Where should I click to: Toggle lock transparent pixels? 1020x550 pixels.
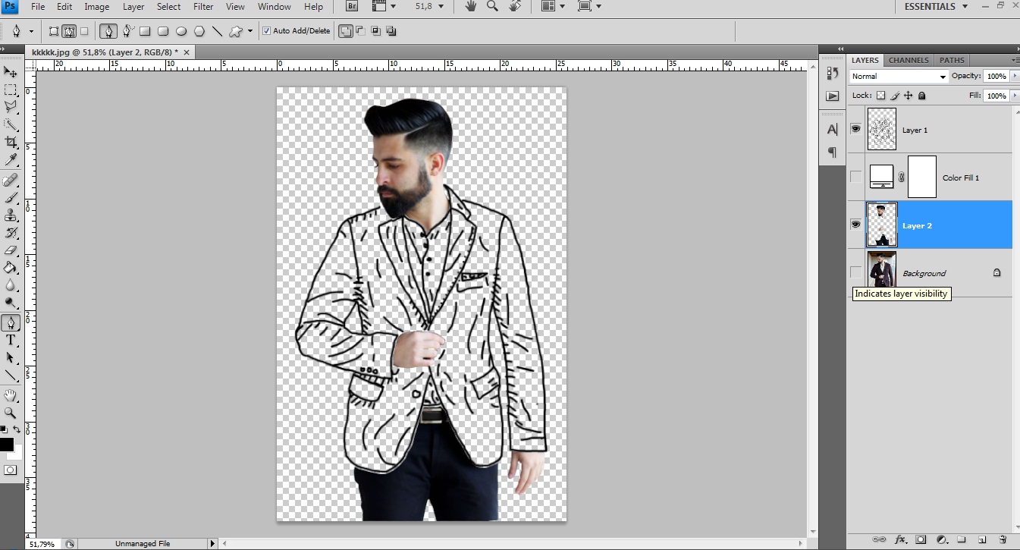point(880,96)
